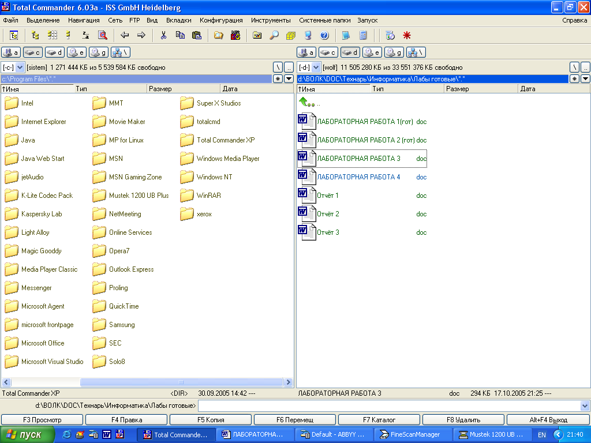Click the magnifying glass search icon
The width and height of the screenshot is (591, 443).
pos(274,35)
